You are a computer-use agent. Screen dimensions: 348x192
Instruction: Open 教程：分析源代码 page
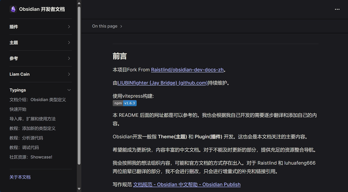click(x=28, y=138)
